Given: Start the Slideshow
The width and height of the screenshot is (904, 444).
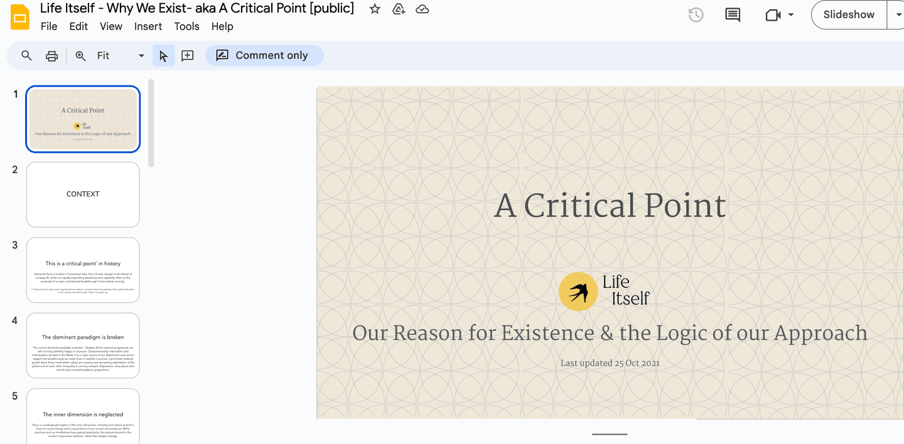Looking at the screenshot, I should pos(848,14).
